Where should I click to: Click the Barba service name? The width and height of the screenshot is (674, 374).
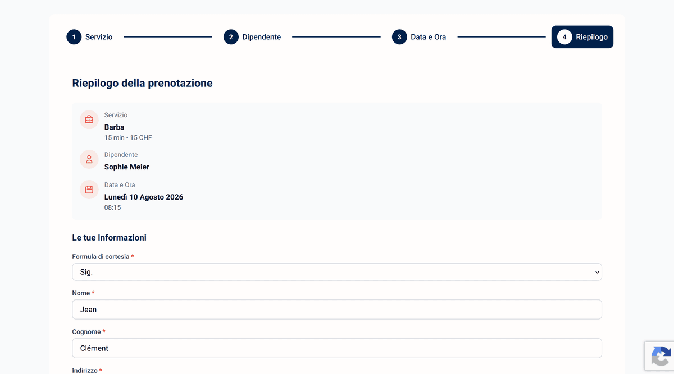coord(115,127)
